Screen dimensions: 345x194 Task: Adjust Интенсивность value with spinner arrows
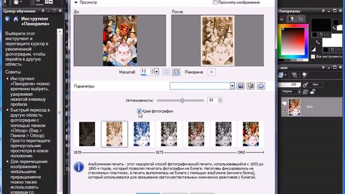(220, 100)
